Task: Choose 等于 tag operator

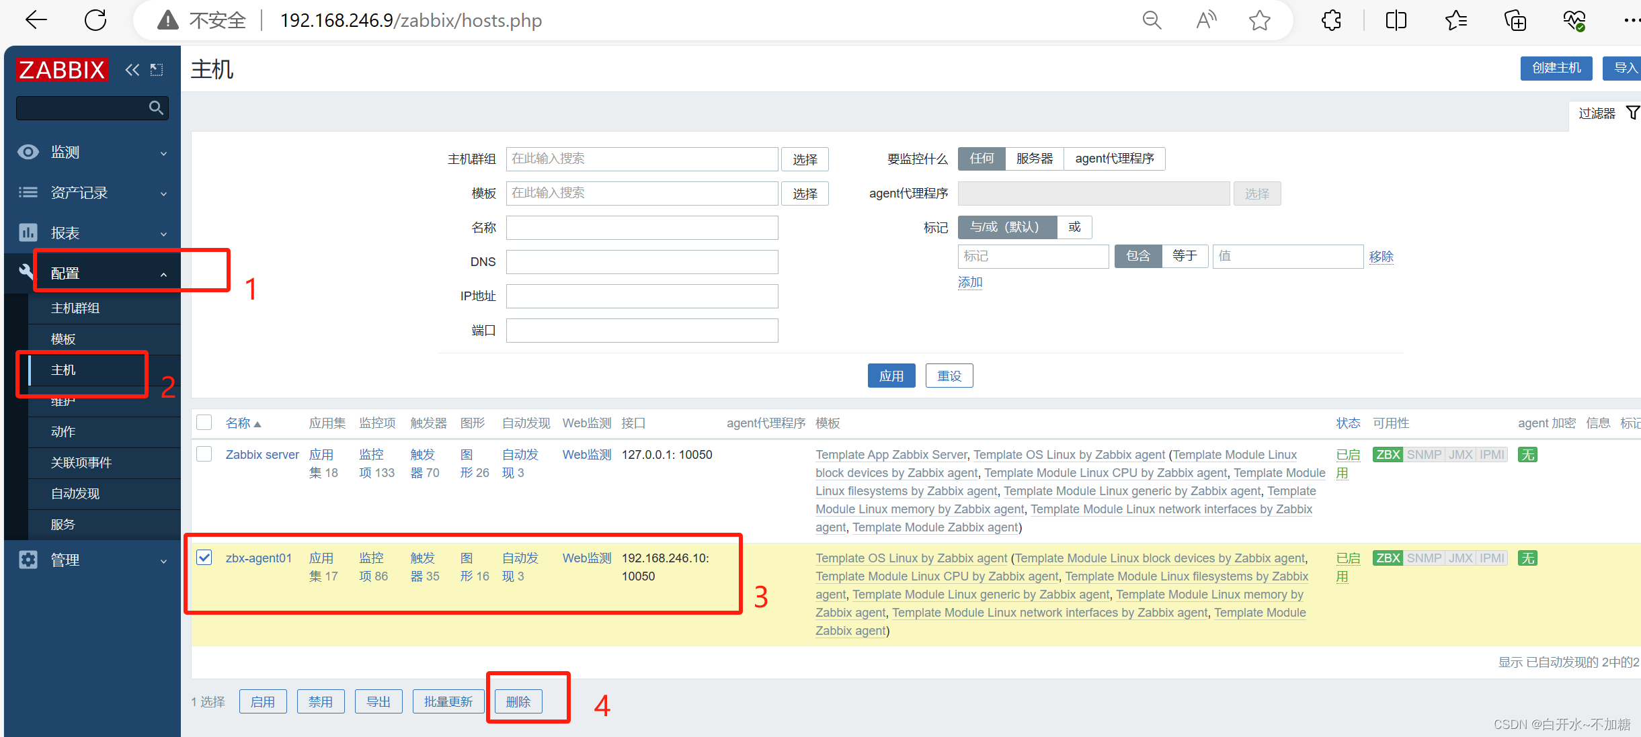Action: pos(1185,256)
